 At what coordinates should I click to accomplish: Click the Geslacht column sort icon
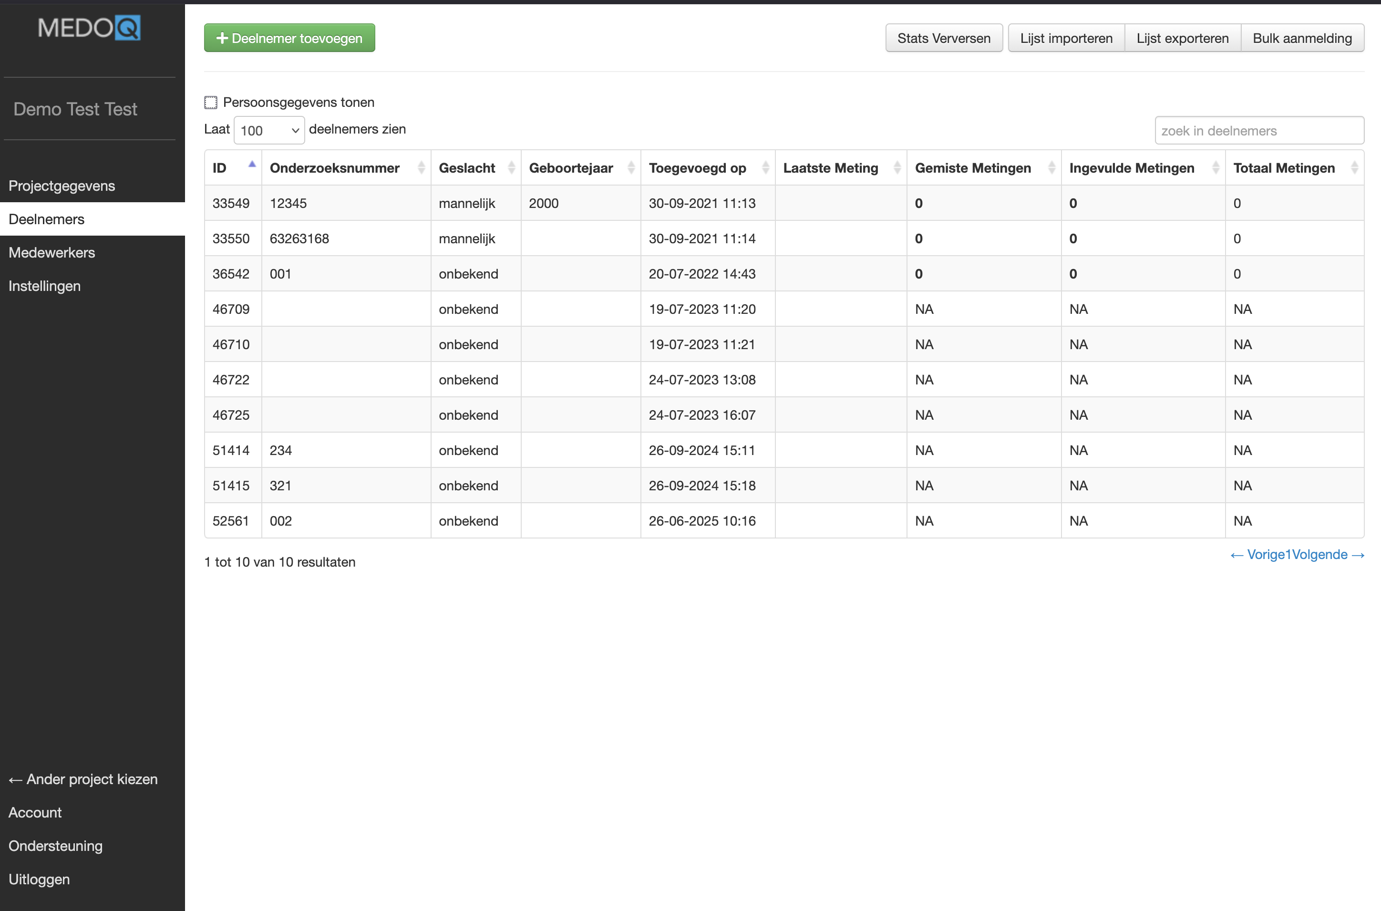click(511, 168)
